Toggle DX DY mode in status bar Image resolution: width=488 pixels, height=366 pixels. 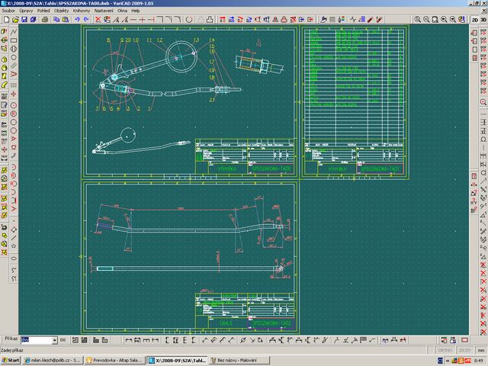pos(464,351)
